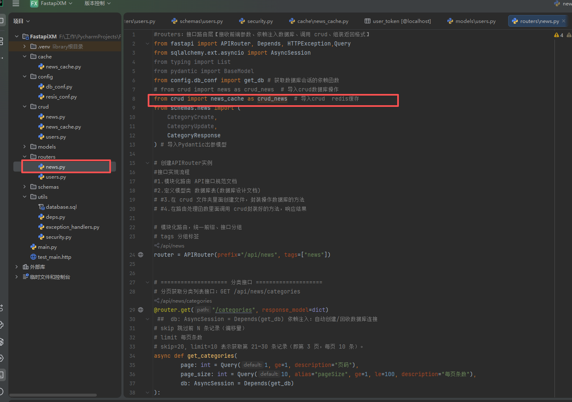Expand the 外部库 external libraries node
Viewport: 572px width, 402px height.
[x=17, y=267]
